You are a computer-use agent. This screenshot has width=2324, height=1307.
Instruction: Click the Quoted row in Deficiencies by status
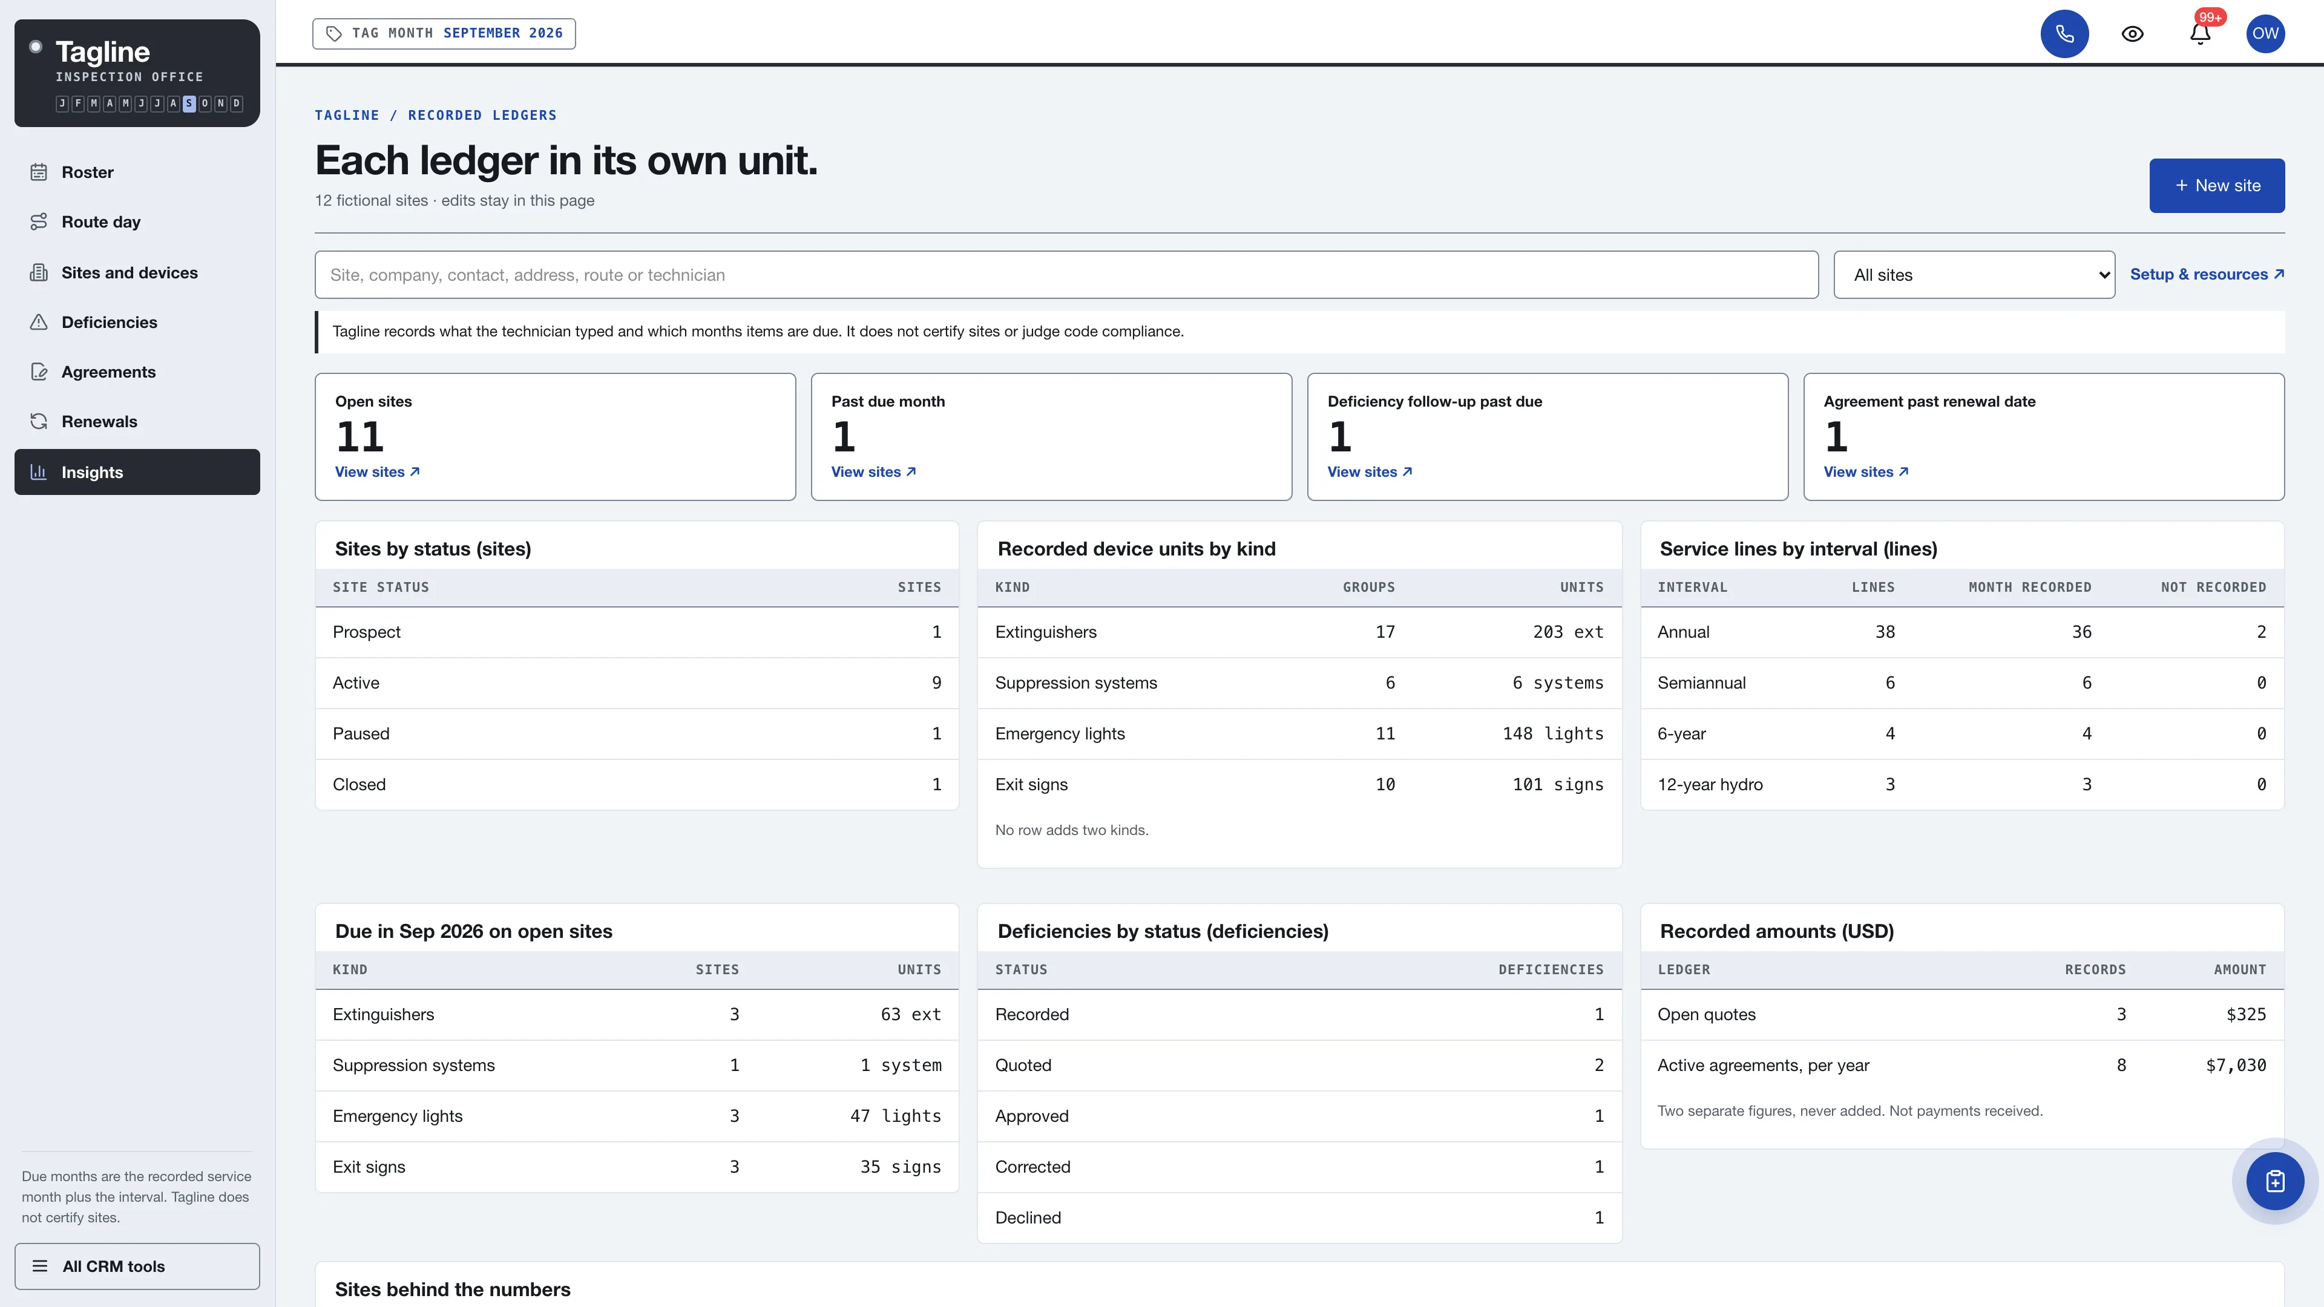coord(1299,1065)
